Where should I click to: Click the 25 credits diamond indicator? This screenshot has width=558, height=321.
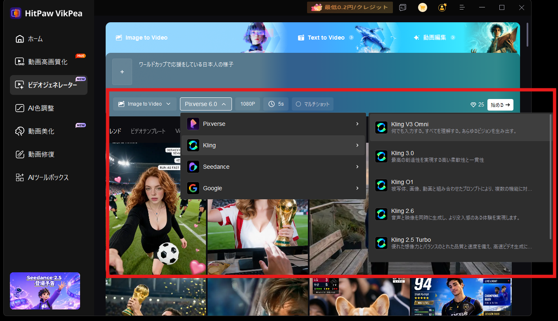477,104
